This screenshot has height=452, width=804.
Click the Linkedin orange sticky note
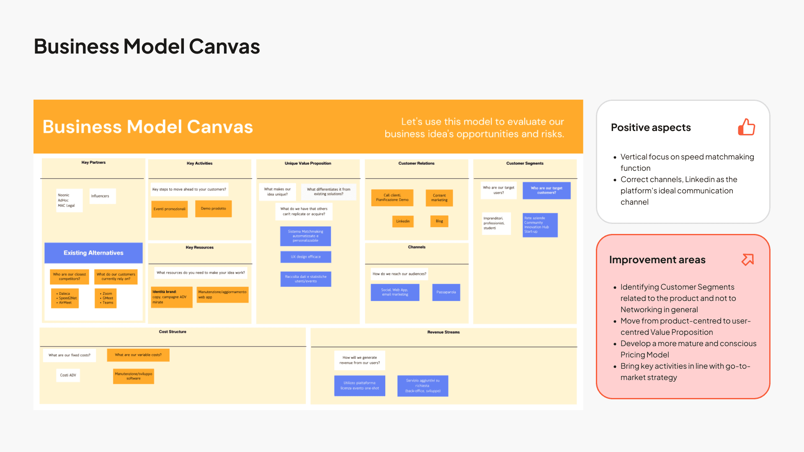[403, 221]
